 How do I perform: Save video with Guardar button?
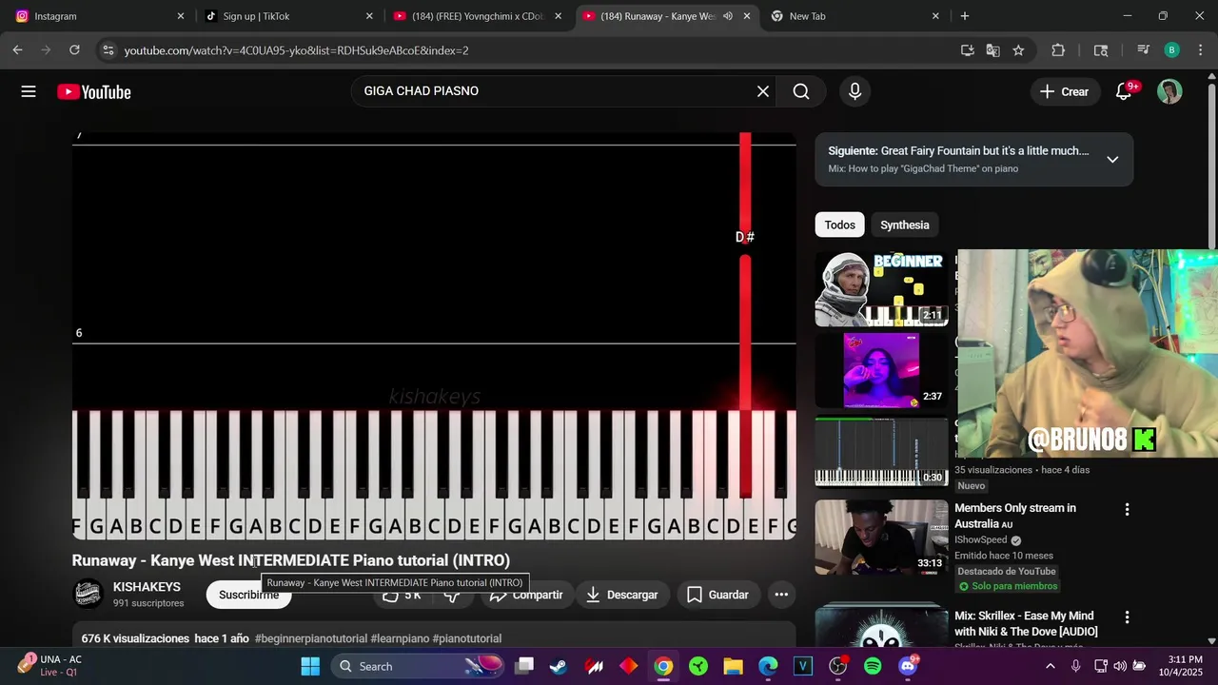717,595
